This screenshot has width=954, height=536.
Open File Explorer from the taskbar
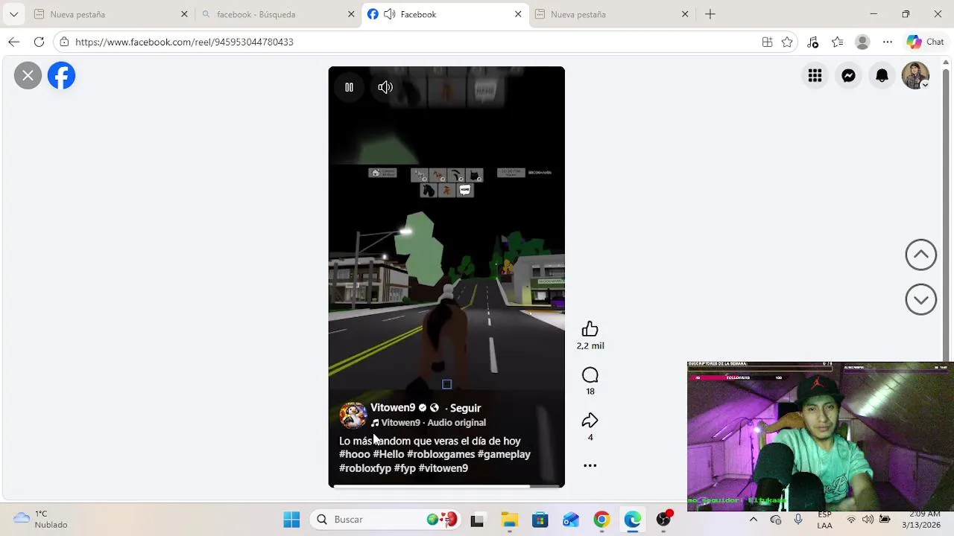tap(509, 520)
